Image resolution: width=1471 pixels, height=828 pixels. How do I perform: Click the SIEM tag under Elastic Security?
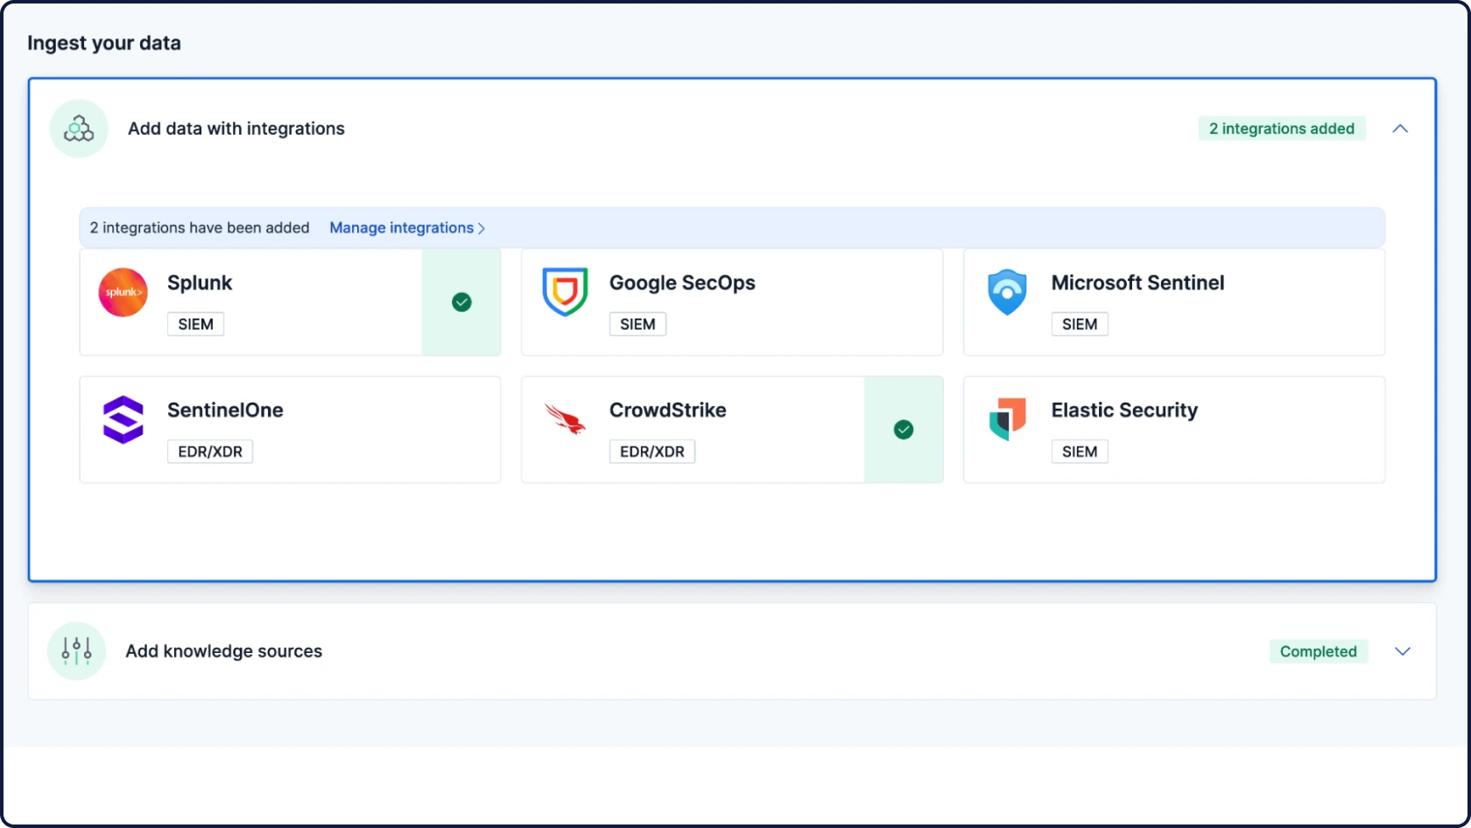click(x=1080, y=452)
